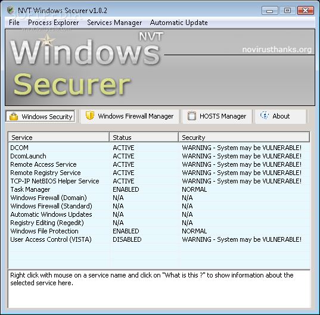Select the DCOM service row

159,148
